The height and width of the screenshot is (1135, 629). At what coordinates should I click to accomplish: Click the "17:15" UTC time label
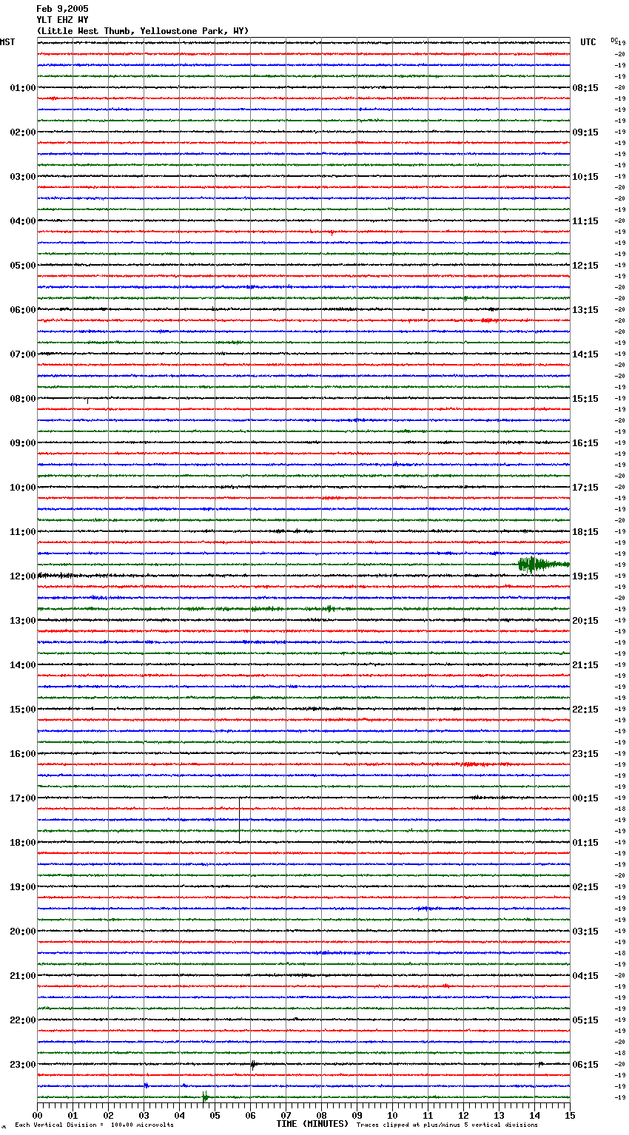pyautogui.click(x=585, y=488)
